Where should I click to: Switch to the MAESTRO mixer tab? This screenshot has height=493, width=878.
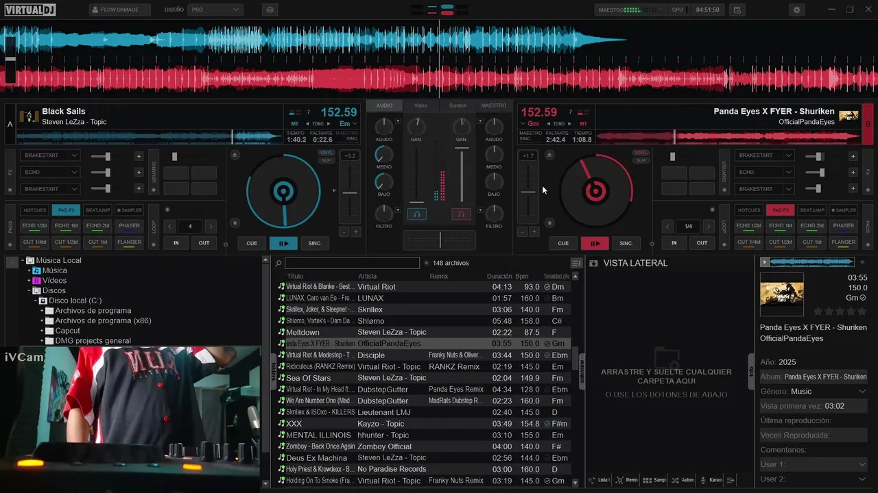(x=494, y=105)
